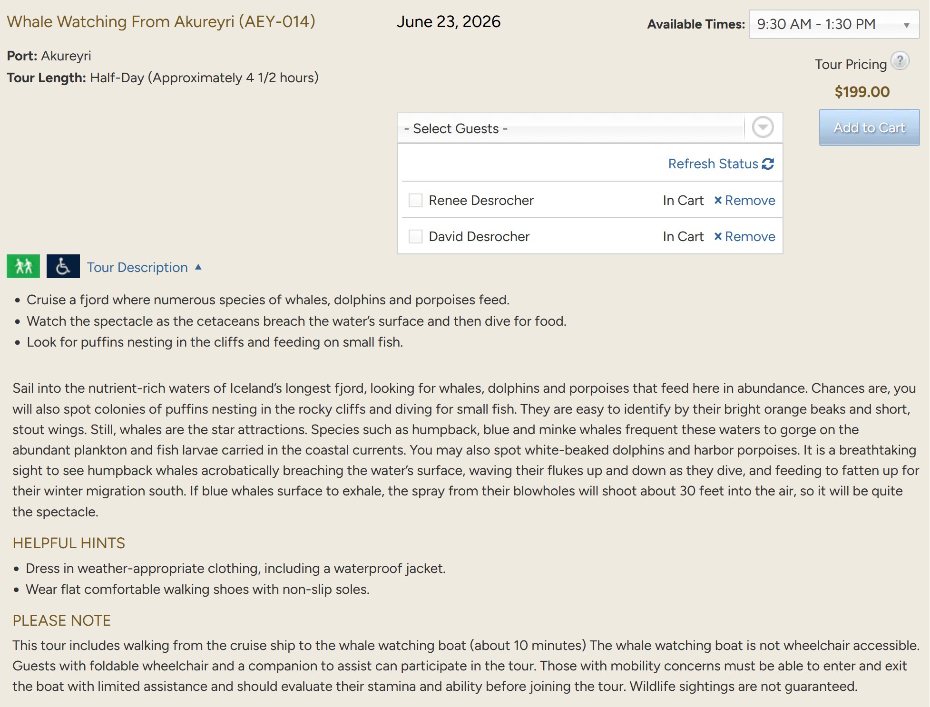The height and width of the screenshot is (707, 930).
Task: Remove Renee Desrocher from the cart
Action: click(x=750, y=200)
